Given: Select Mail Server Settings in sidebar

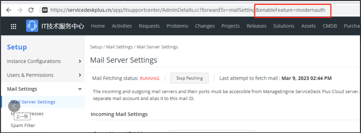Looking at the screenshot, I should click(x=43, y=102).
